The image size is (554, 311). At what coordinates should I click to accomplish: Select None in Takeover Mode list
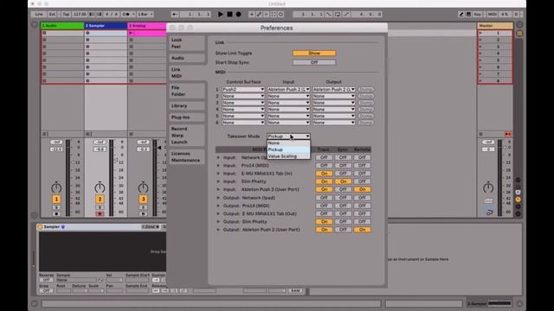click(x=288, y=143)
